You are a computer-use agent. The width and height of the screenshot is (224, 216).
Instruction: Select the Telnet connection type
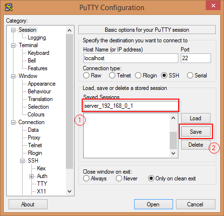pyautogui.click(x=112, y=76)
